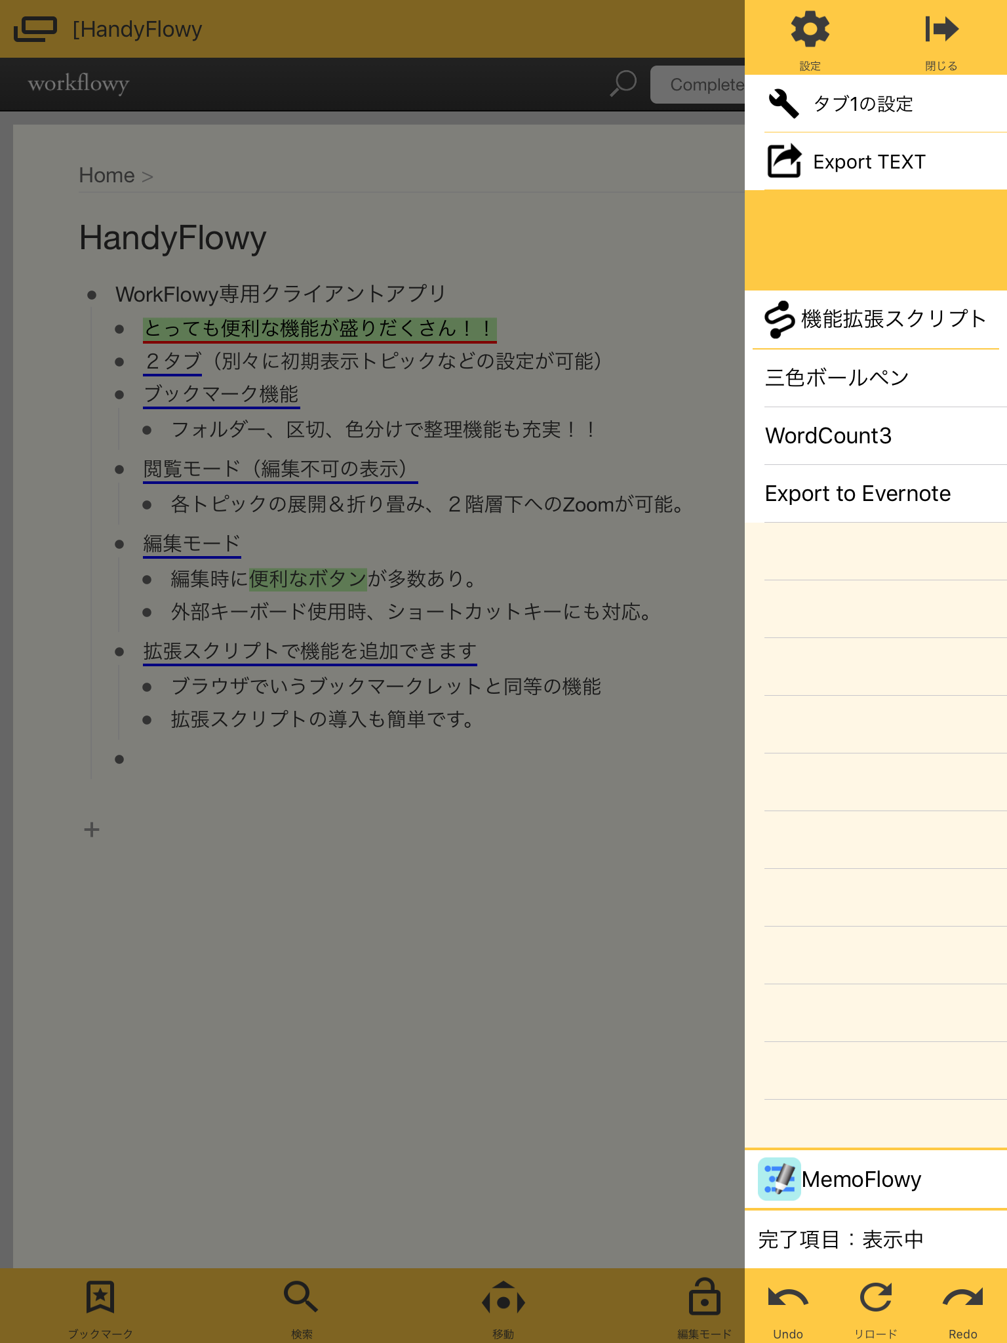Click the 機能拡張スクリプト script icon

click(x=780, y=319)
